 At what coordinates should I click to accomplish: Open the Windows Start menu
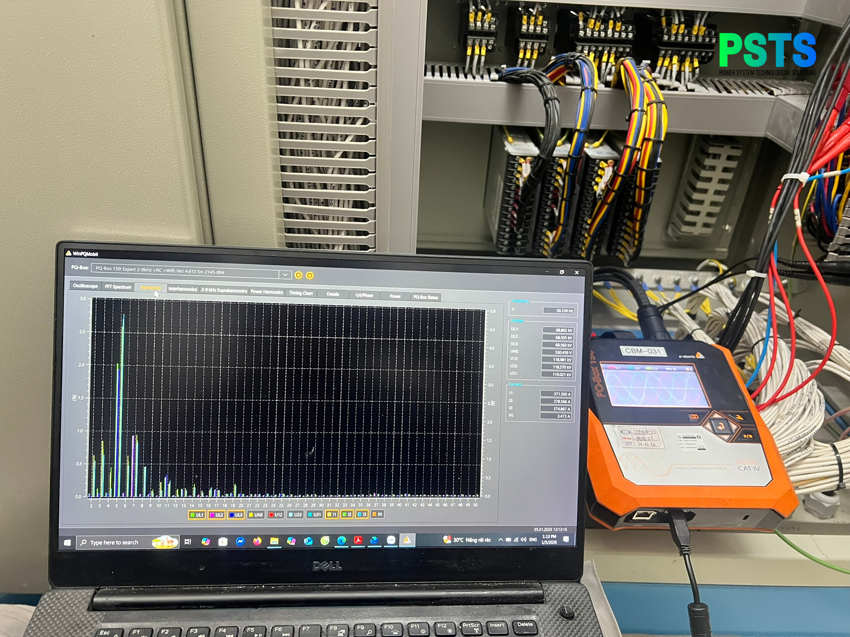coord(67,543)
